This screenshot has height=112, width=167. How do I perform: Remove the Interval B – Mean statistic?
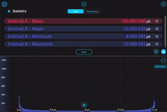(157, 29)
